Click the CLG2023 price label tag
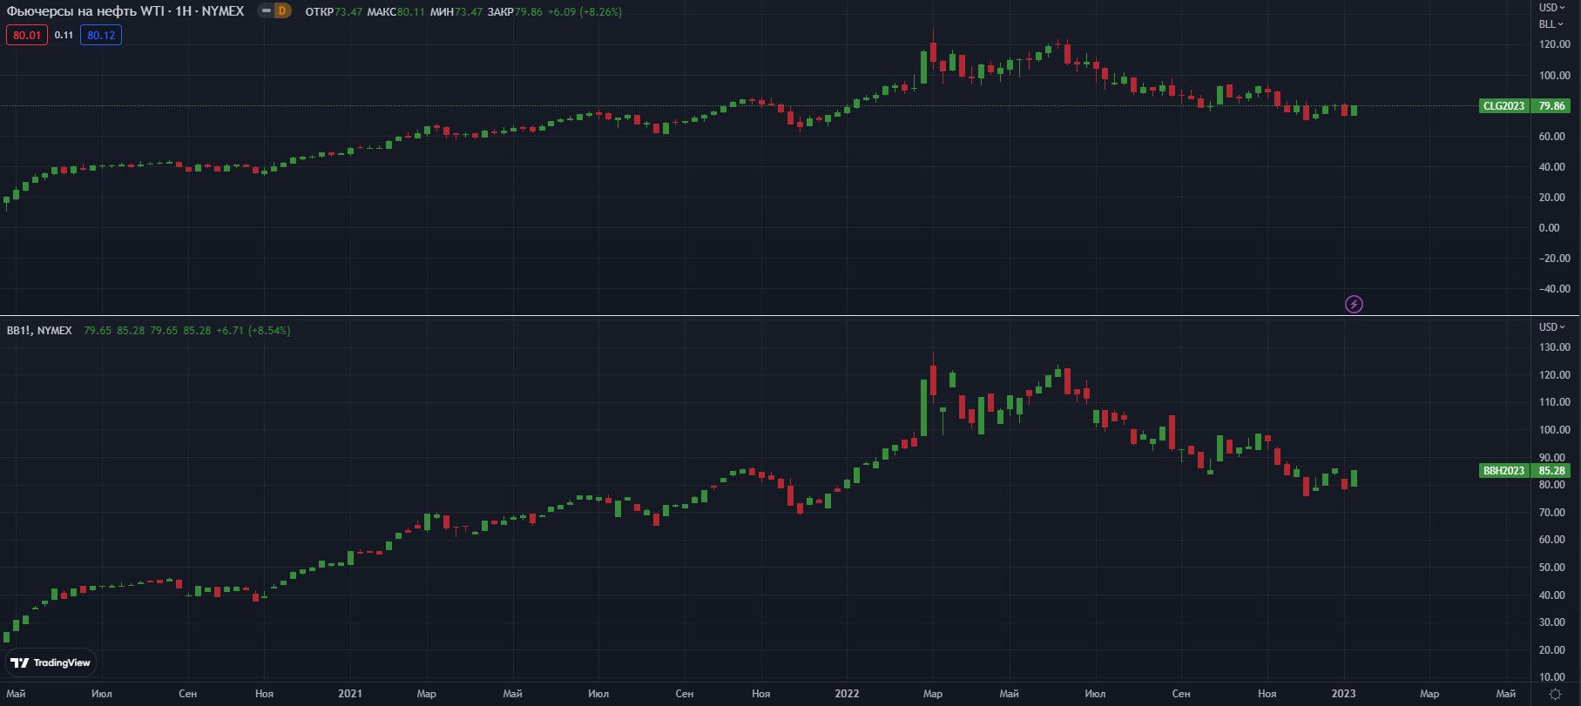Viewport: 1581px width, 706px height. [x=1504, y=106]
